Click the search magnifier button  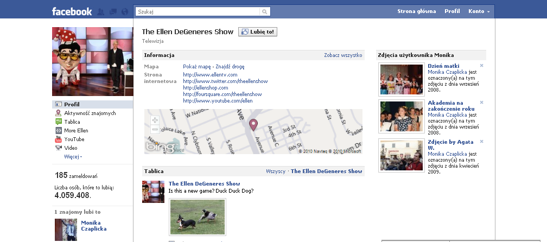(x=265, y=11)
